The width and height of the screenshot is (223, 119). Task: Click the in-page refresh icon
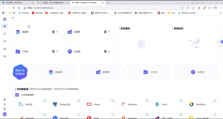coord(13,18)
